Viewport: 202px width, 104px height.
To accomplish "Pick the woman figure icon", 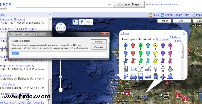I will 163,69.
